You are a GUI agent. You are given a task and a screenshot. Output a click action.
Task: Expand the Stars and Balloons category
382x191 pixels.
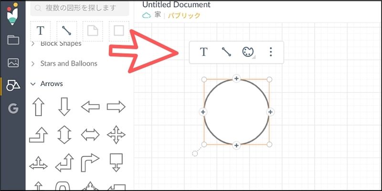(x=33, y=64)
